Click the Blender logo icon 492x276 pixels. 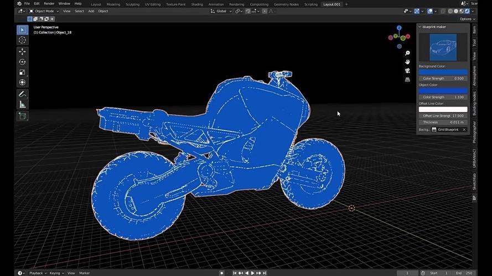(19, 3)
